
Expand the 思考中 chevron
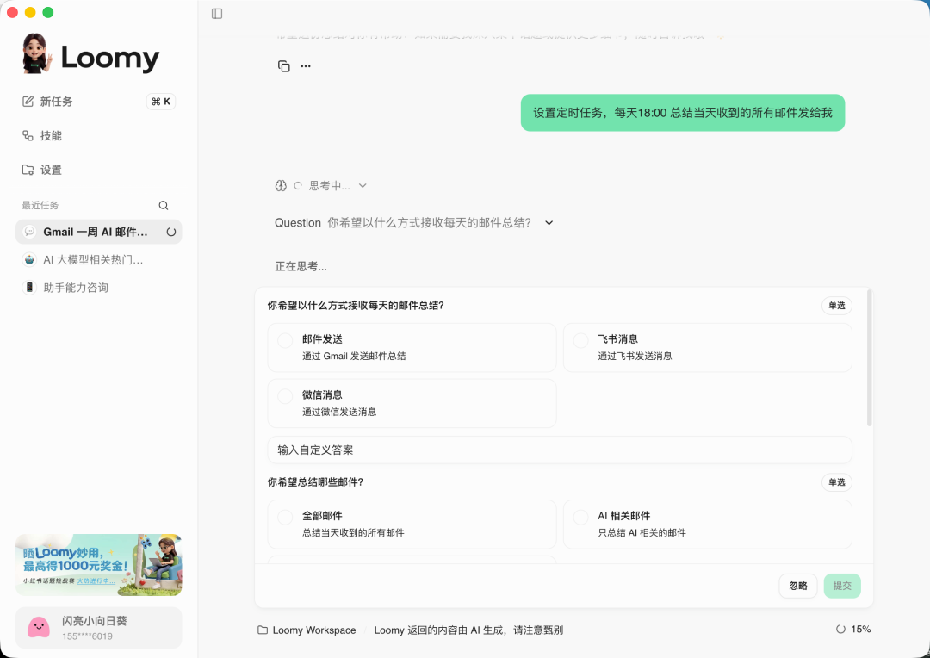pyautogui.click(x=363, y=186)
